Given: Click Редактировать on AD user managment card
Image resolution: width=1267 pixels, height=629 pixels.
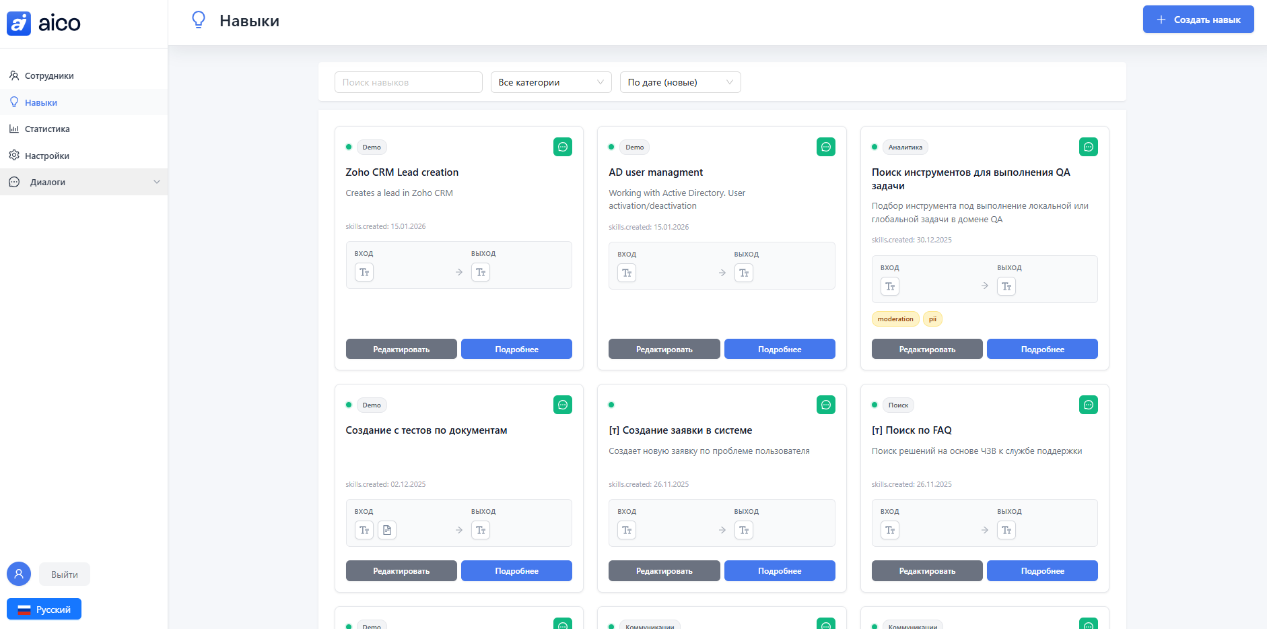Looking at the screenshot, I should 664,349.
